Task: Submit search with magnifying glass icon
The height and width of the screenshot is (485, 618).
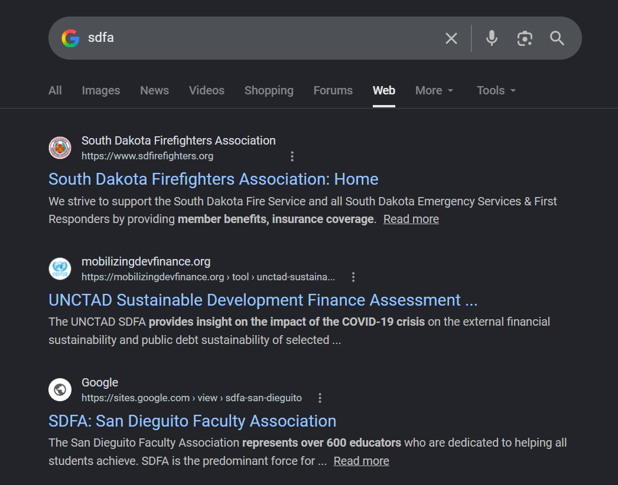Action: tap(557, 38)
